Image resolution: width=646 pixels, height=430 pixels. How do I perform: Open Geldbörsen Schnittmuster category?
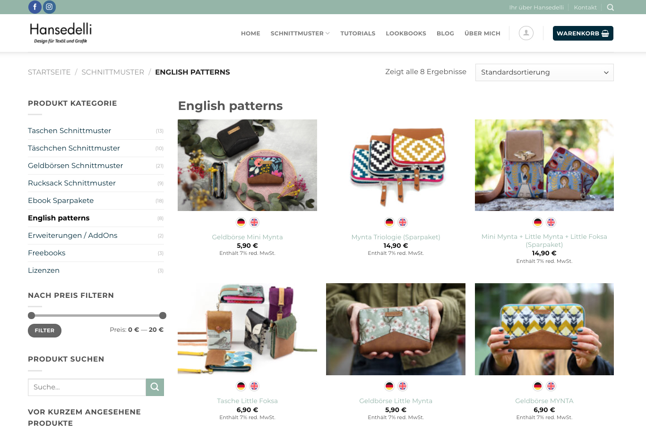click(76, 166)
